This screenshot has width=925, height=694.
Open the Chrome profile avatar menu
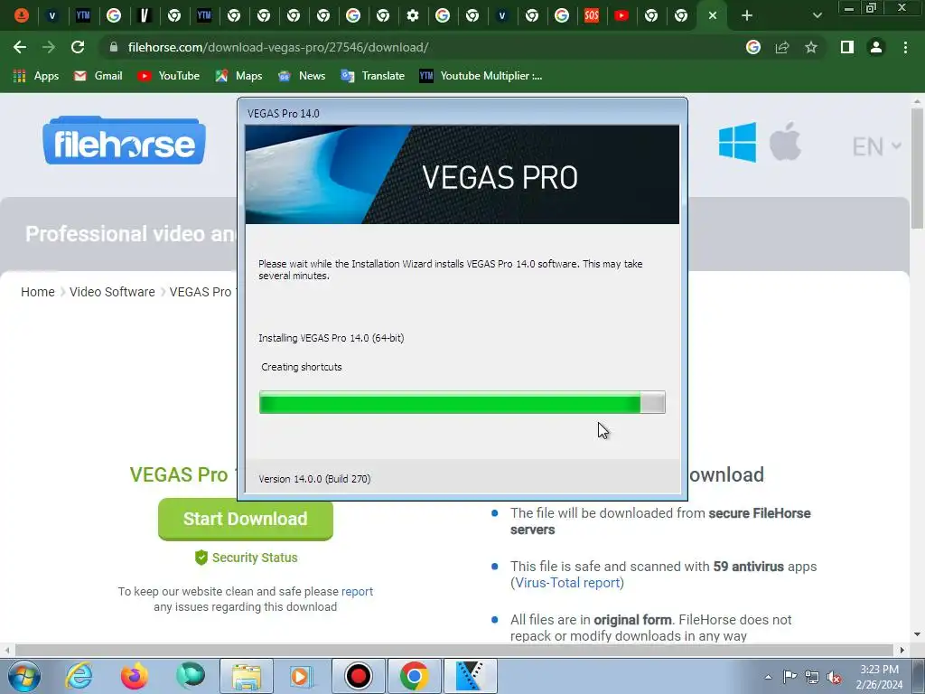pos(876,47)
